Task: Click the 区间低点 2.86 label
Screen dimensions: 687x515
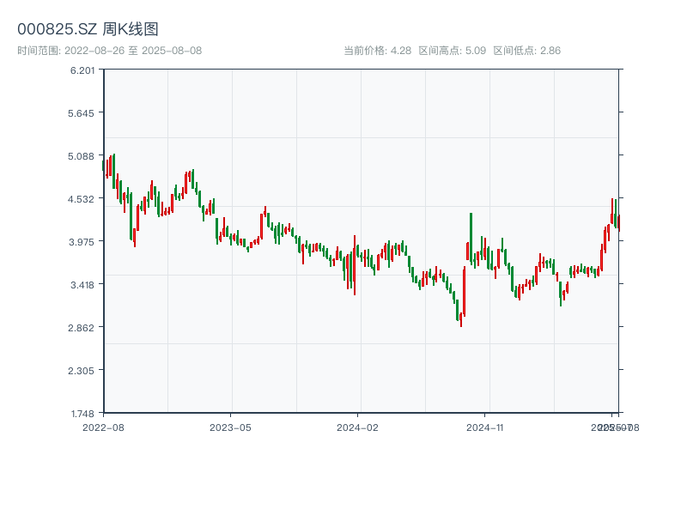Action: pos(526,51)
